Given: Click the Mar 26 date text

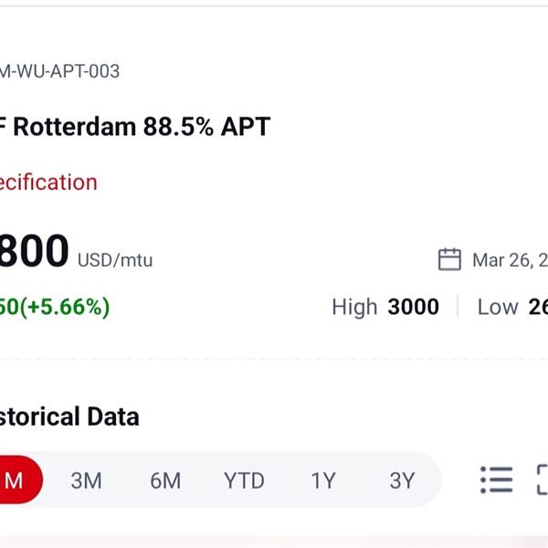Looking at the screenshot, I should pos(509,260).
